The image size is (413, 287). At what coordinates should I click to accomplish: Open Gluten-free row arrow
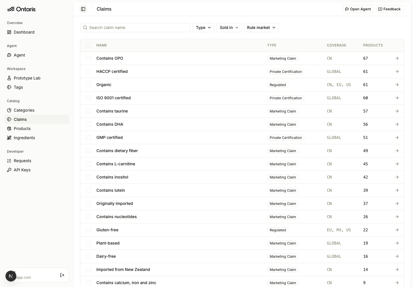tap(397, 230)
